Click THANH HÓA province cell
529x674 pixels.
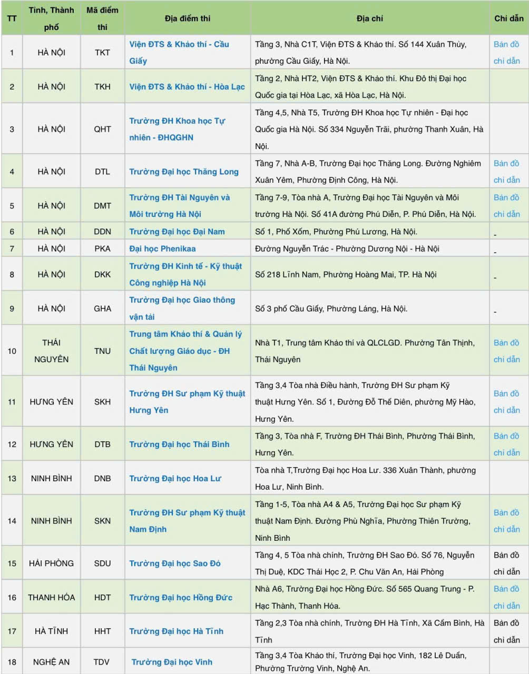click(52, 598)
